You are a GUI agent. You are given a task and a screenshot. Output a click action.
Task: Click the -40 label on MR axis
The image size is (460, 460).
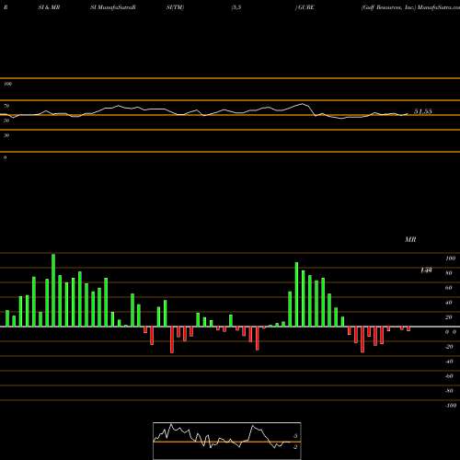tap(449, 362)
